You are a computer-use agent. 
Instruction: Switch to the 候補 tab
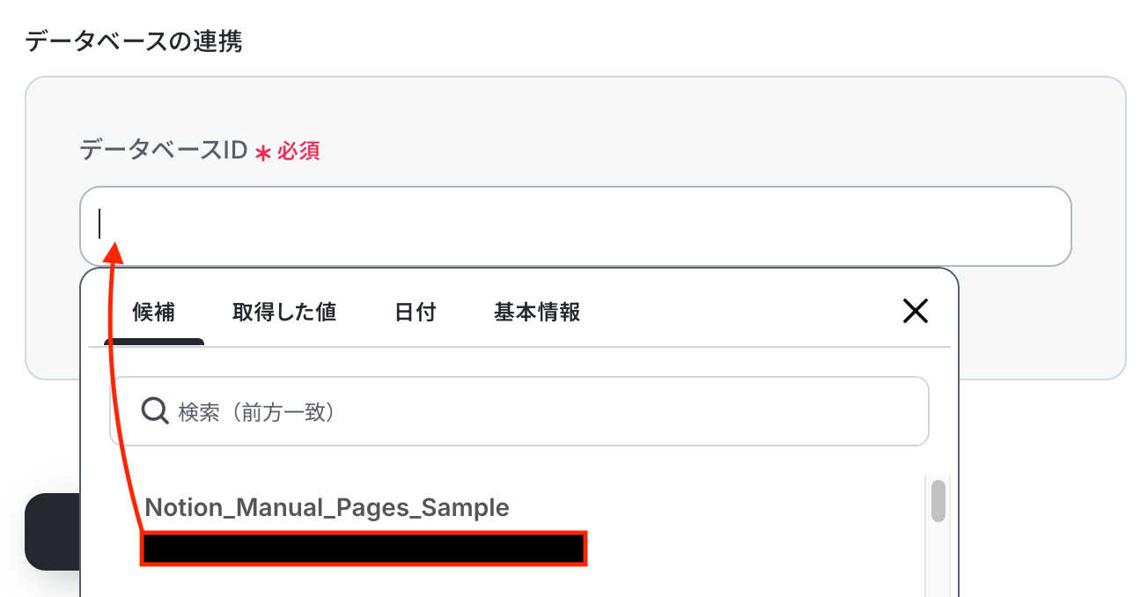(x=154, y=312)
